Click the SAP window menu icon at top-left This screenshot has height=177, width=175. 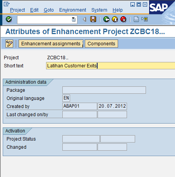coord(7,4)
